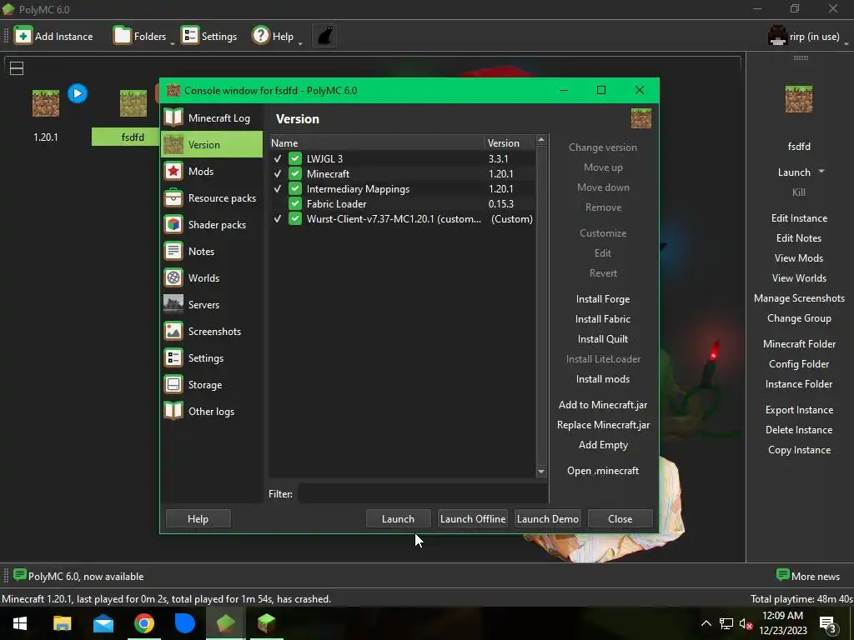Click the collapse group icon in instance view
Image resolution: width=854 pixels, height=640 pixels.
coord(17,68)
